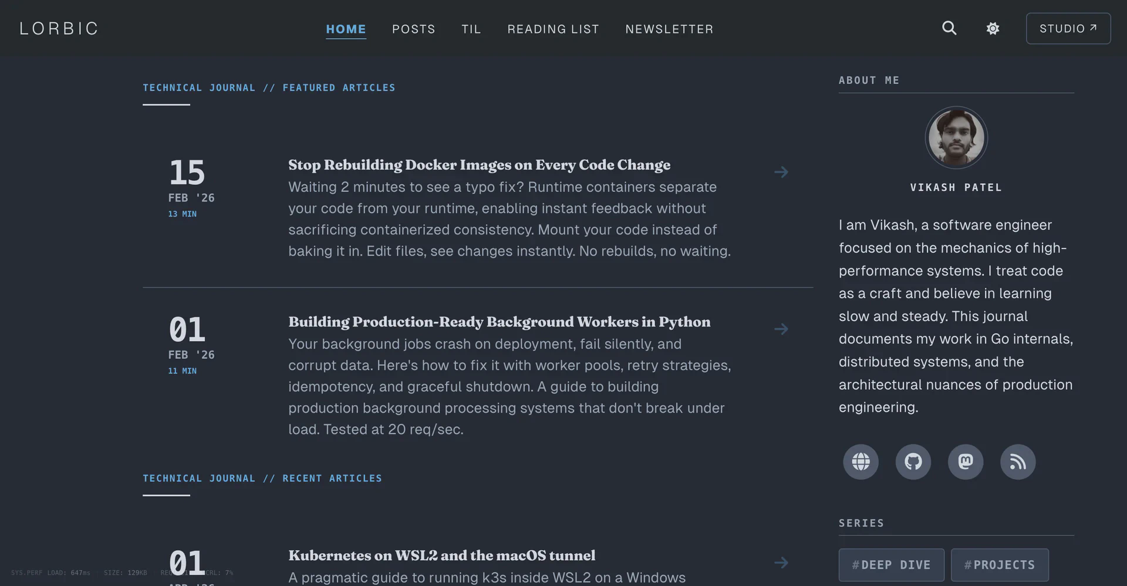Viewport: 1127px width, 586px height.
Task: Open the Reading List nav item
Action: pyautogui.click(x=554, y=29)
